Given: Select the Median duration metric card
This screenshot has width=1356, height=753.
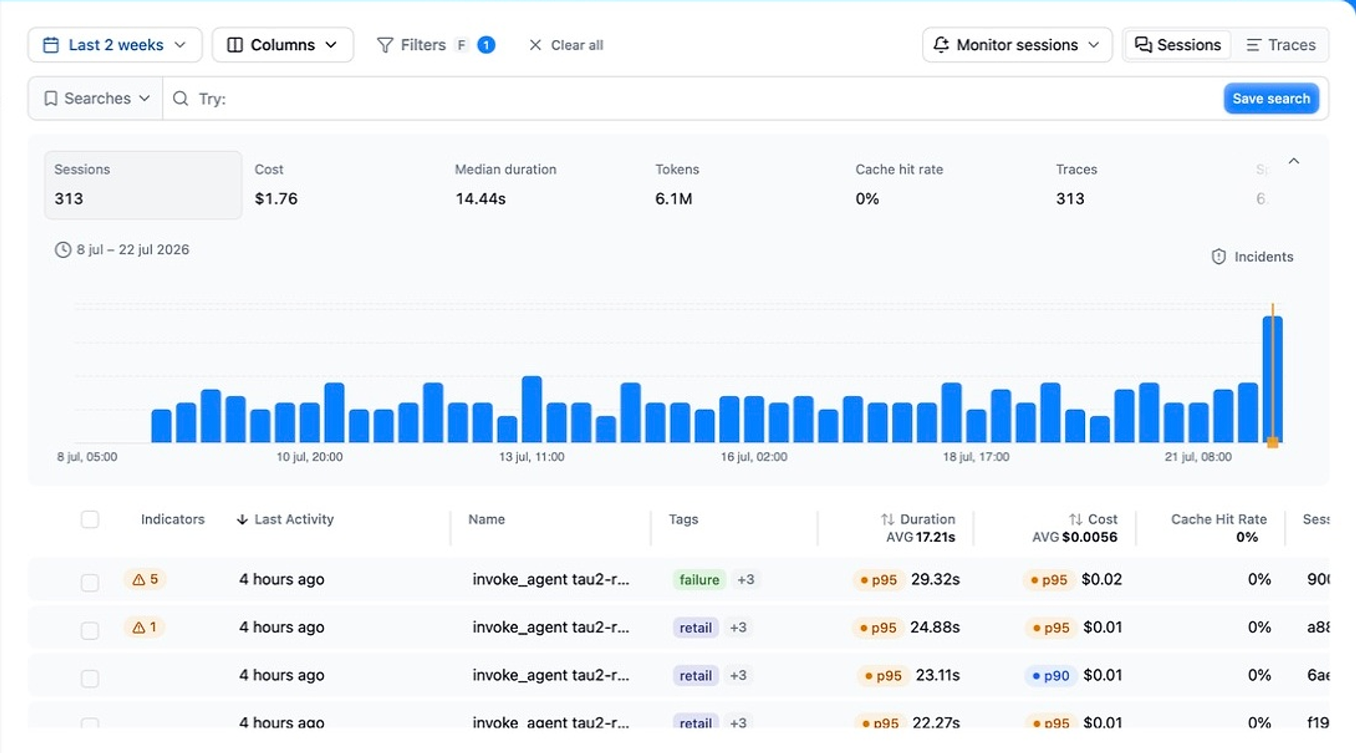Looking at the screenshot, I should click(544, 185).
